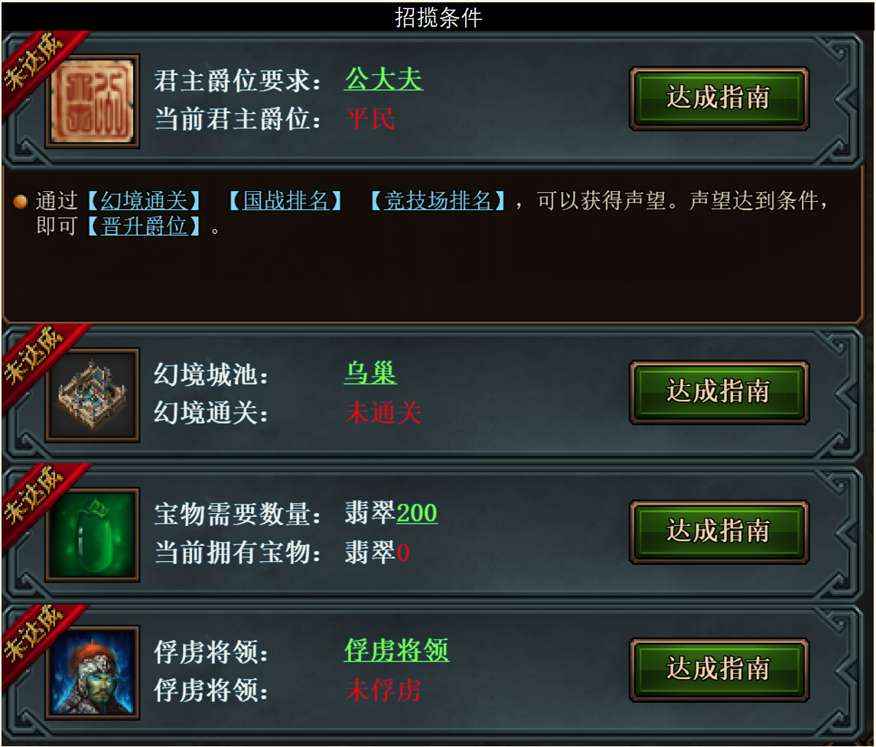The width and height of the screenshot is (876, 747).
Task: Click the green 200 jade amount link
Action: tap(417, 512)
